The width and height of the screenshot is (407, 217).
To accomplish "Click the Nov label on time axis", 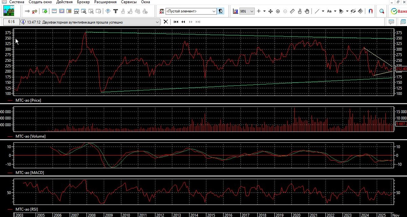I will [x=395, y=215].
